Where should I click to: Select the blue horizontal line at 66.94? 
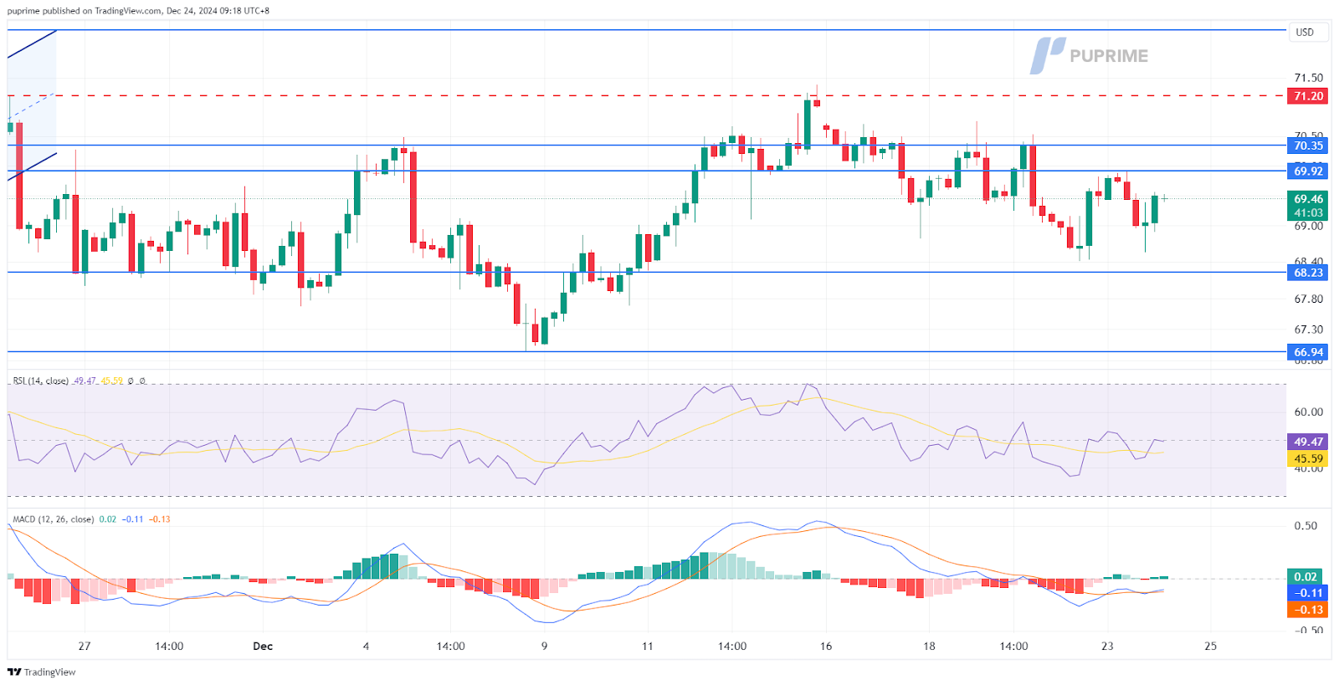pos(646,352)
